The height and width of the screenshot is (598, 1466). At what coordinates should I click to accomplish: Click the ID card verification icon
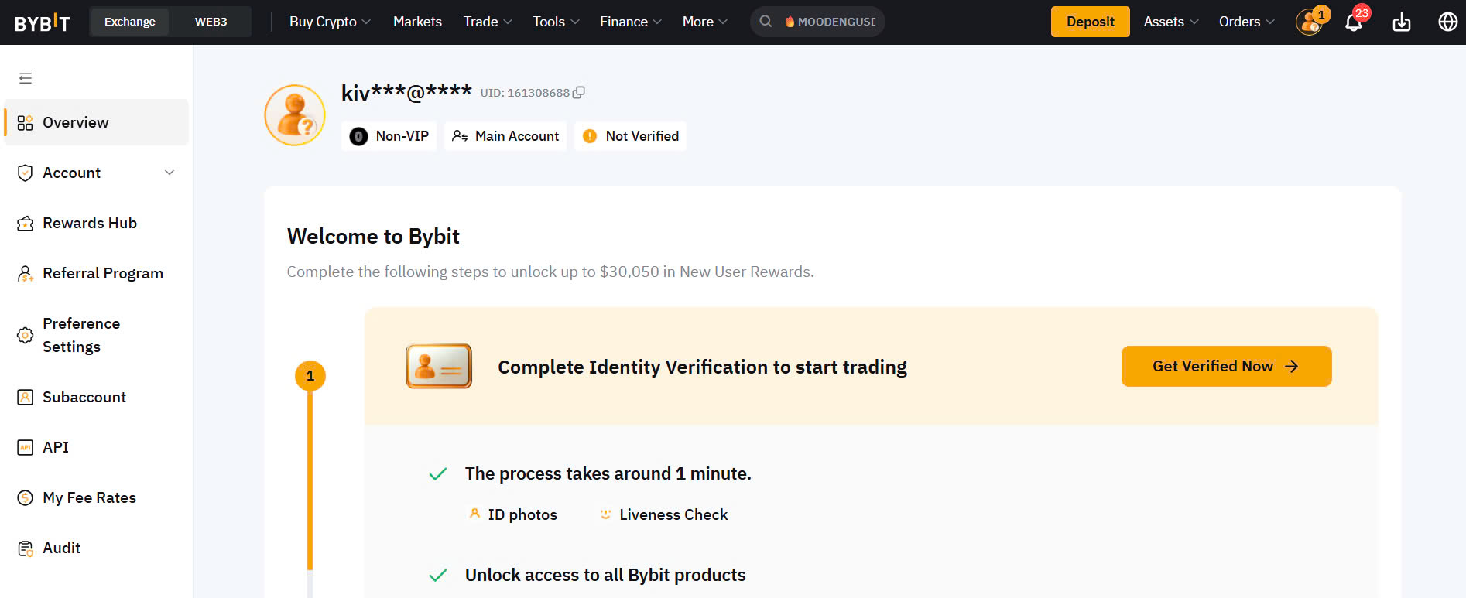tap(439, 366)
